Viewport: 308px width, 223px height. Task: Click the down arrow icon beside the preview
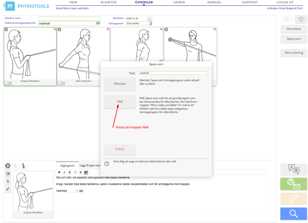tap(8, 181)
